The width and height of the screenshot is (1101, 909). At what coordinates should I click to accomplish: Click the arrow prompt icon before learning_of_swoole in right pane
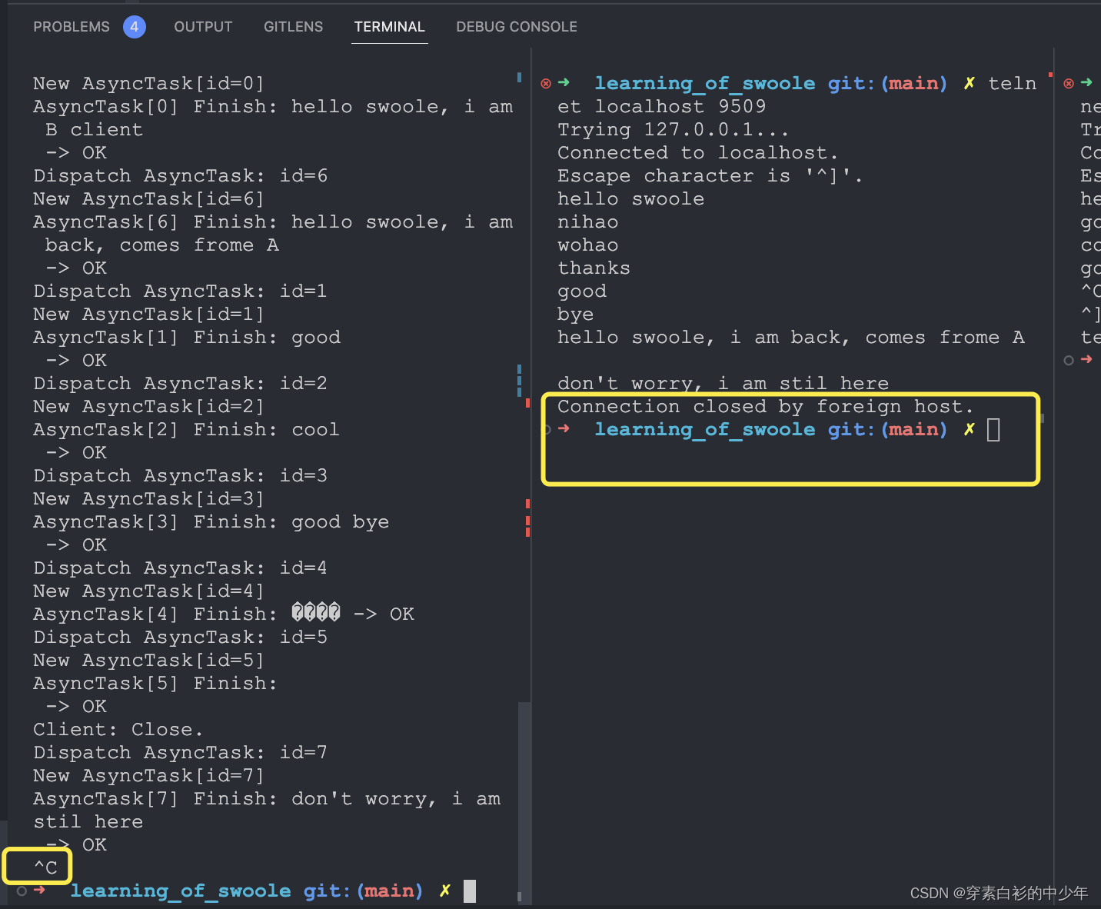click(x=564, y=83)
